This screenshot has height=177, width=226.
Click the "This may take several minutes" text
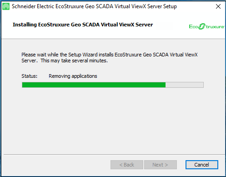pos(74,61)
